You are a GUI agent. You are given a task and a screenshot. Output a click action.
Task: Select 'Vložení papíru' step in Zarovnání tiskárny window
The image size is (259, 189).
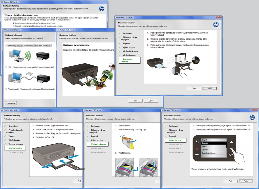(x=129, y=55)
